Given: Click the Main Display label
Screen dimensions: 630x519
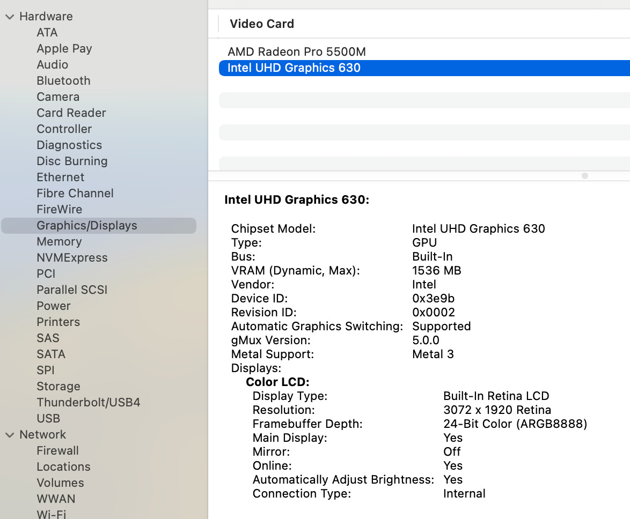Looking at the screenshot, I should pos(290,438).
